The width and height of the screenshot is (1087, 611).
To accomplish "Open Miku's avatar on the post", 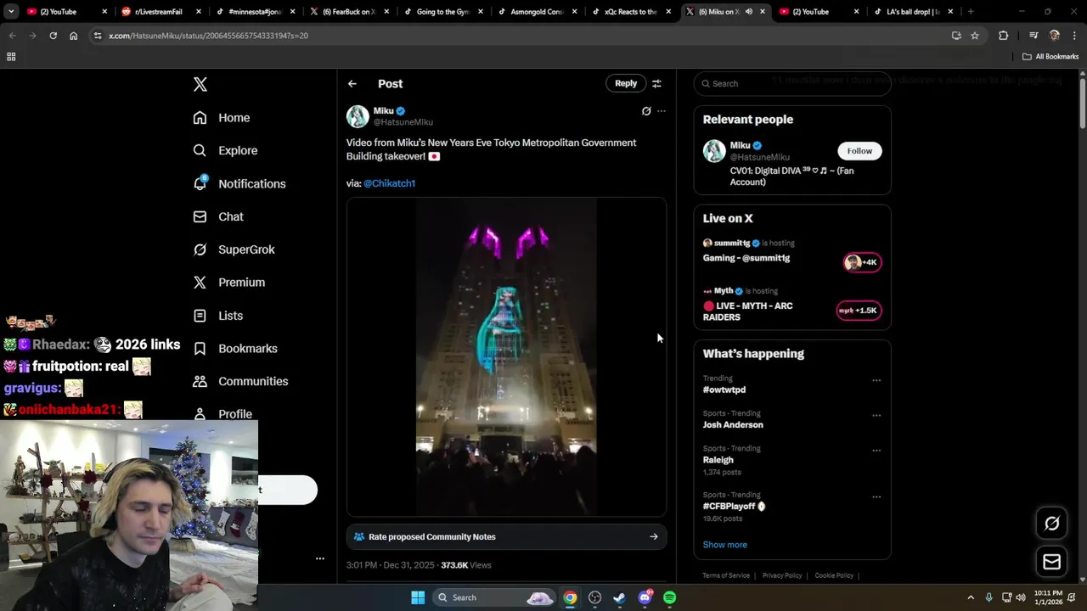I will 358,116.
